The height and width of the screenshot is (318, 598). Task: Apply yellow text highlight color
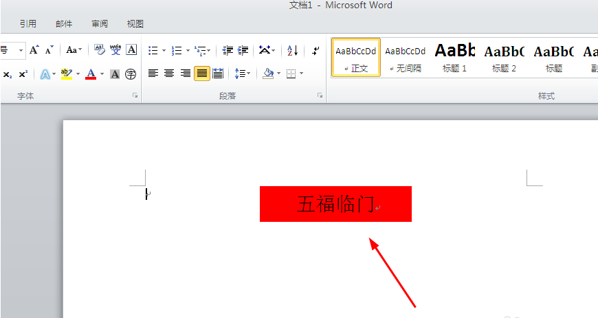click(x=67, y=74)
